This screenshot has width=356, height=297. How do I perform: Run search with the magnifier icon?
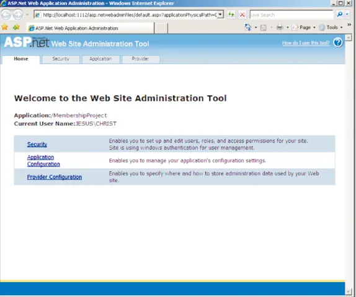coord(340,15)
